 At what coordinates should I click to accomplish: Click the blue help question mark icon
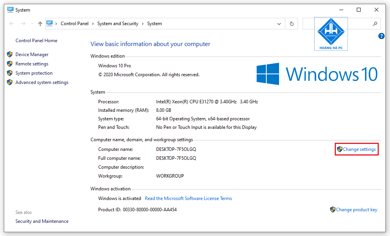pos(381,36)
